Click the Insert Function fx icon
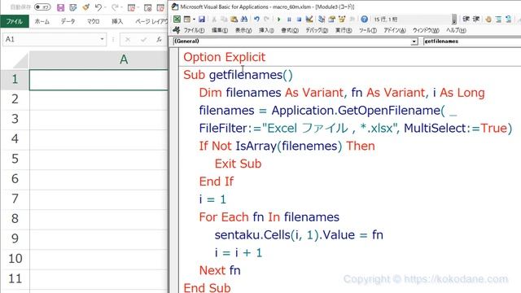The width and height of the screenshot is (521, 293). (x=160, y=40)
